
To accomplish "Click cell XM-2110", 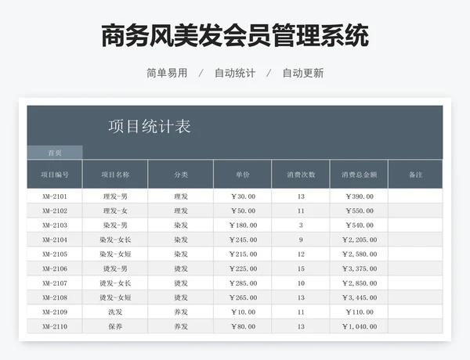I will click(x=55, y=326).
